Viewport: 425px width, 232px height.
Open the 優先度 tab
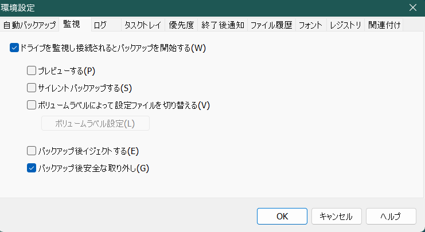coord(181,25)
